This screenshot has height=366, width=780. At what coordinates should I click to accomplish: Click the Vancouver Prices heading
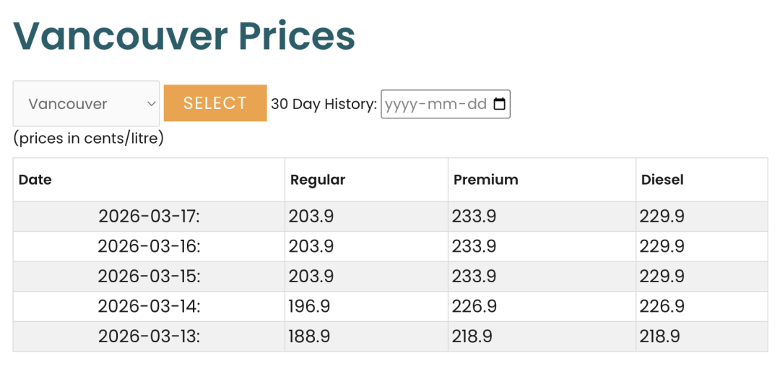click(x=184, y=36)
